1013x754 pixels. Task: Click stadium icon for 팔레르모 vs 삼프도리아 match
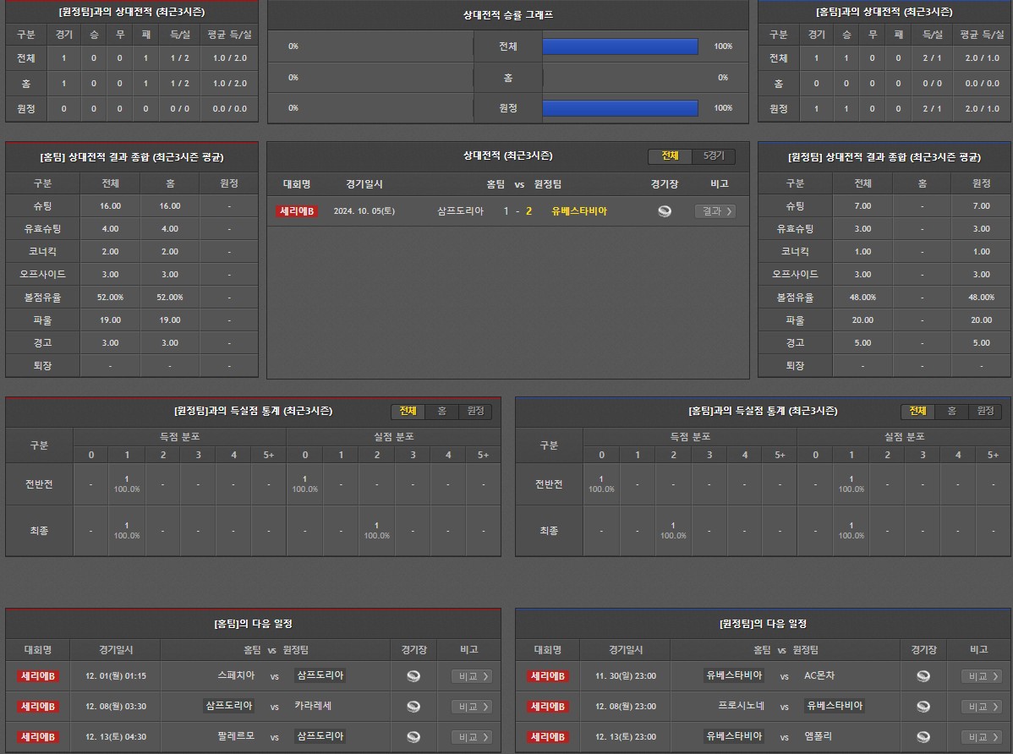click(413, 737)
